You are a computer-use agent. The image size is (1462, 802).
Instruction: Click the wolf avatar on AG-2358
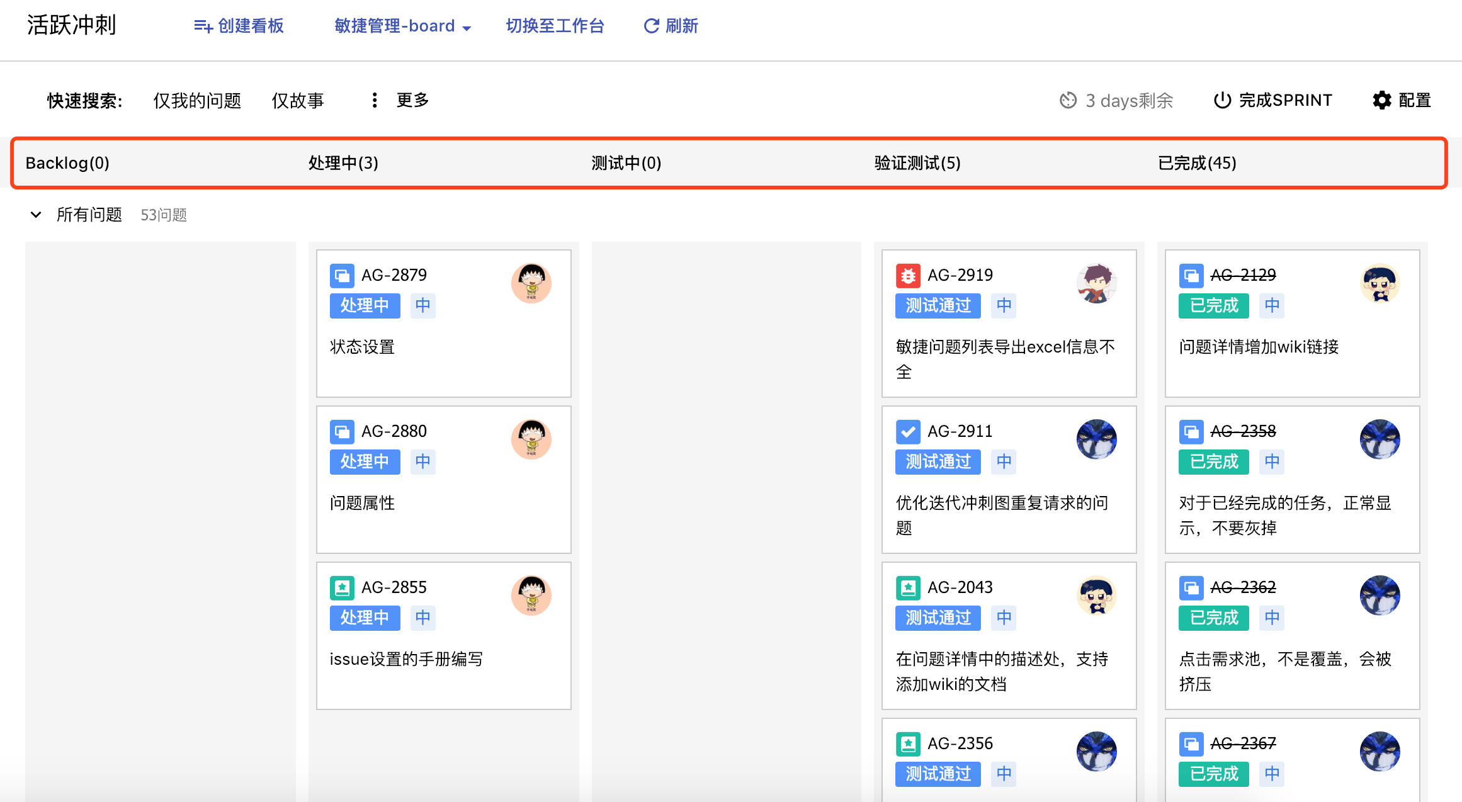tap(1380, 439)
